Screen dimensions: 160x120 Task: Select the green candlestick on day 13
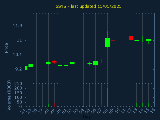(137, 40)
